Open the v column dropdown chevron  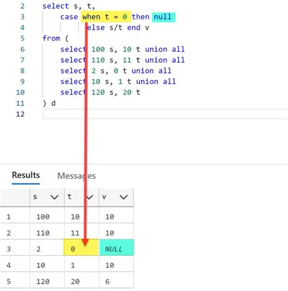tap(123, 197)
